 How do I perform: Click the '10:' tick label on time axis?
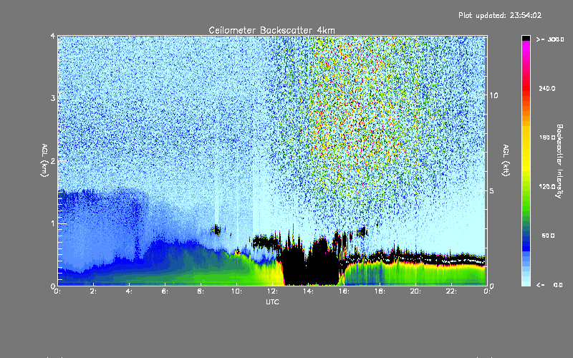(x=236, y=291)
